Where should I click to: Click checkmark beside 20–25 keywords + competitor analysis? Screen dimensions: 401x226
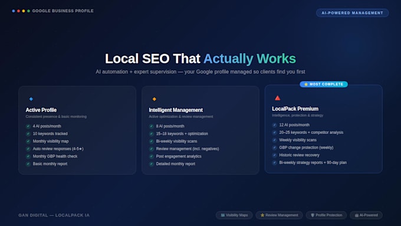tap(274, 133)
